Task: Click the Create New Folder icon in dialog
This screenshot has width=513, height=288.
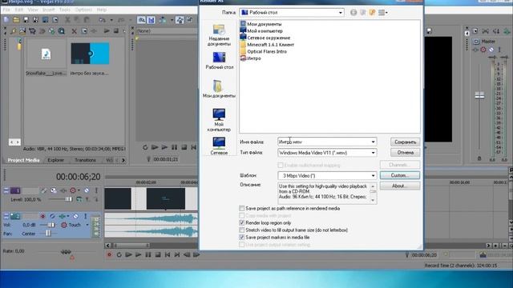Action: 372,13
